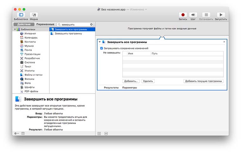Viewport: 241px width, 153px height.
Task: Toggle Запрашивать сохранение изменений checkbox
Action: [x=101, y=48]
